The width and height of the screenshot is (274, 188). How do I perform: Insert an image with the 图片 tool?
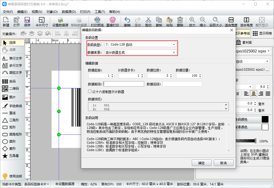[x=13, y=97]
